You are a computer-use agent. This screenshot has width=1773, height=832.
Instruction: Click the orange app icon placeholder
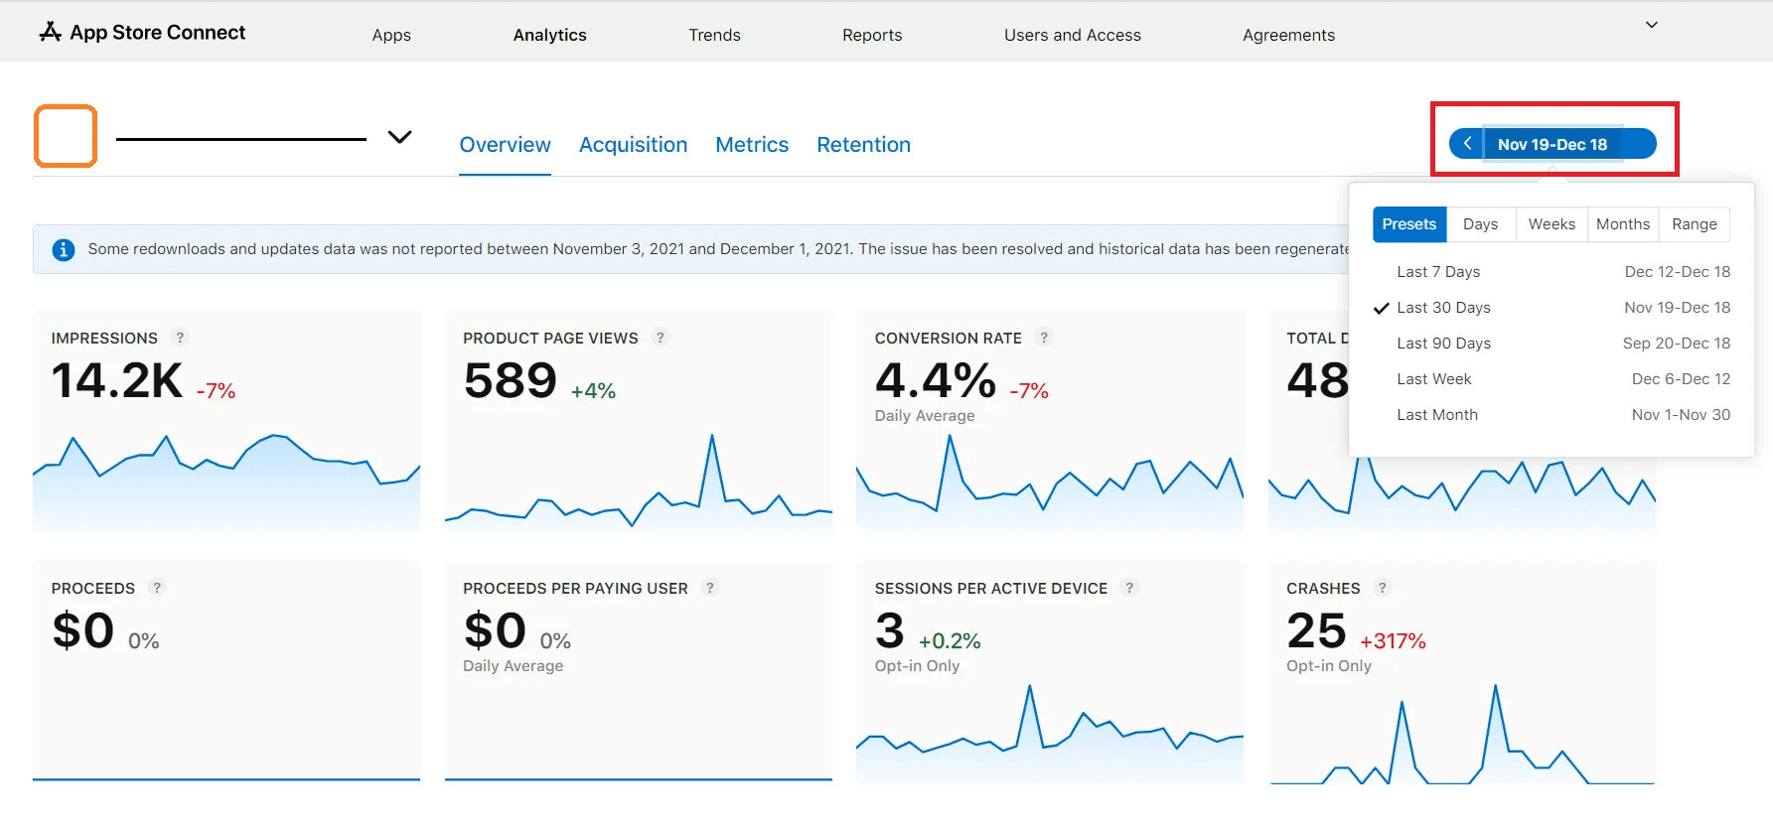[x=66, y=136]
